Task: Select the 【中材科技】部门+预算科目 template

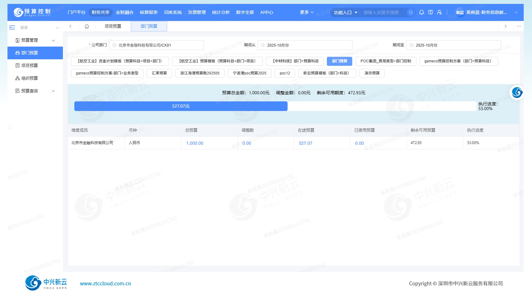Action: [x=295, y=61]
